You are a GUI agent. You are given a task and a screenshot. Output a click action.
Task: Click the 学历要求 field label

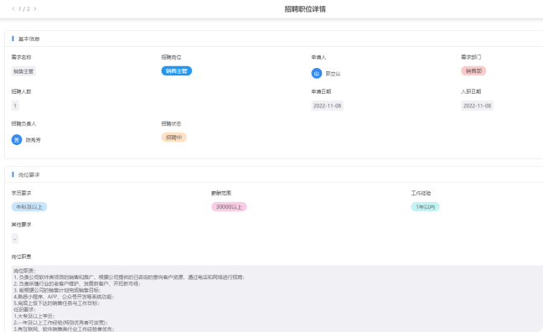point(21,193)
